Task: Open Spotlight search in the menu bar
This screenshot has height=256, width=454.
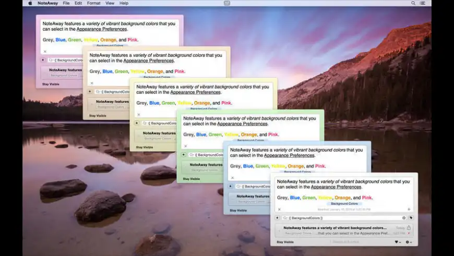Action: [413, 3]
